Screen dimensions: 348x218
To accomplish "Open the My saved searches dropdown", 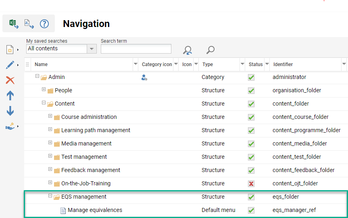I will point(92,49).
